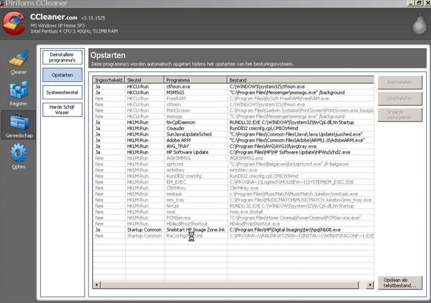Click the AdobeARM.exe file path

tap(297, 140)
